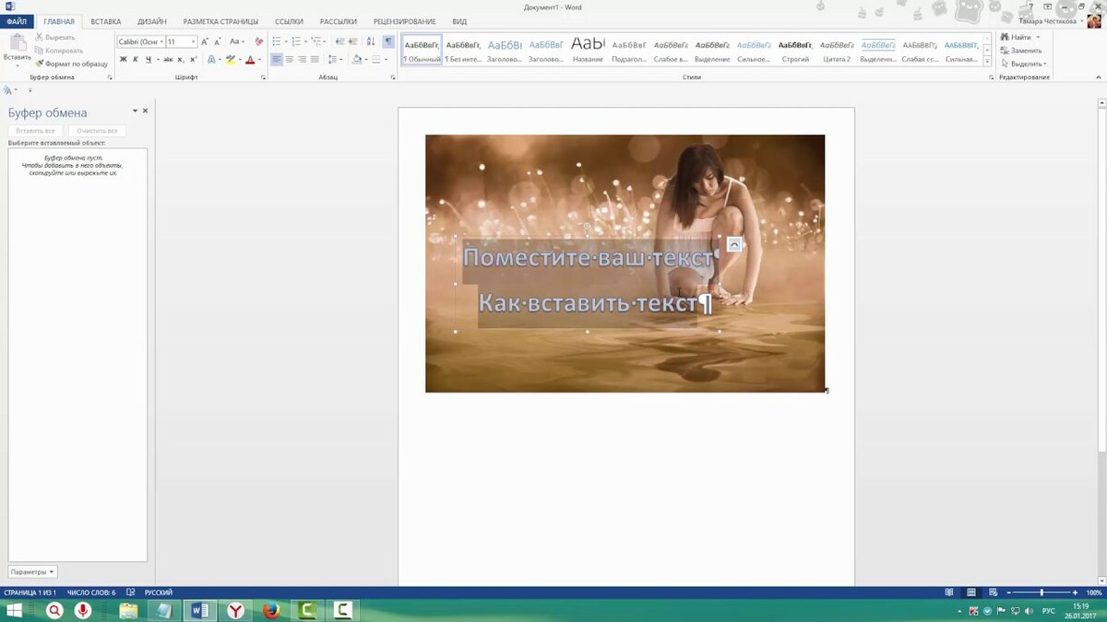Expand the font size dropdown
Screen dimensions: 1107x622
pyautogui.click(x=194, y=41)
